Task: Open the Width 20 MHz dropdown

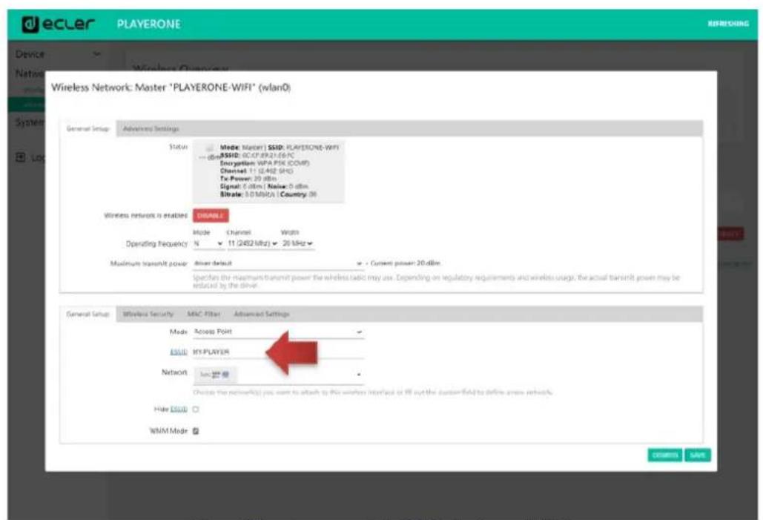Action: [298, 243]
